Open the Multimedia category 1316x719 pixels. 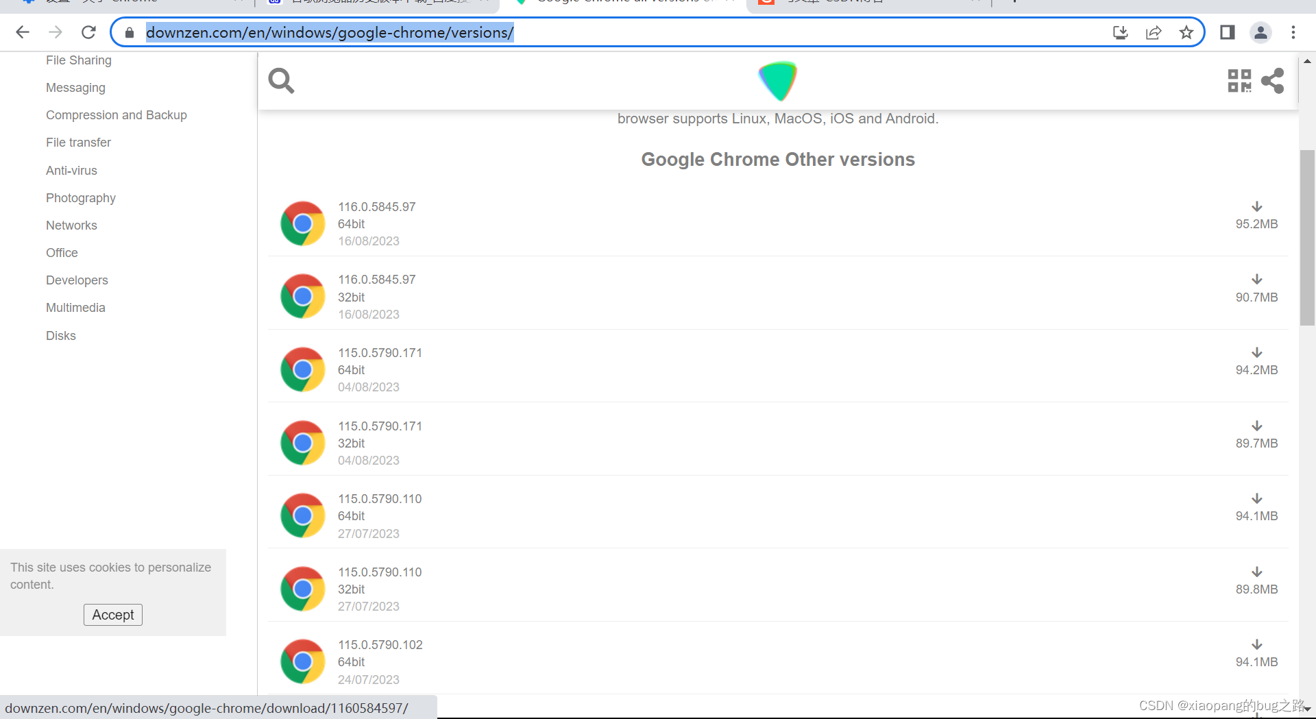point(75,308)
